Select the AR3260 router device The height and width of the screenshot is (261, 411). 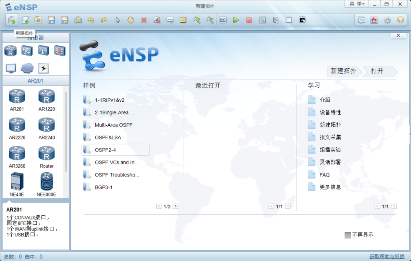tap(17, 157)
